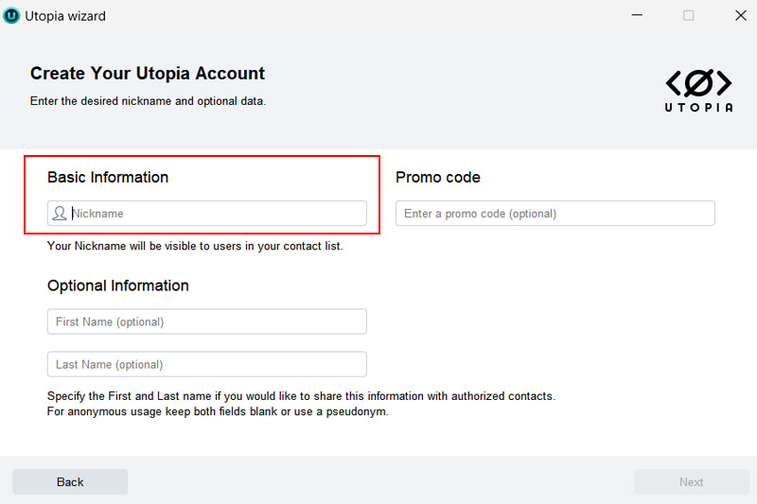This screenshot has width=757, height=504.
Task: Click the 'Create Your Utopia Account' heading
Action: click(x=148, y=74)
